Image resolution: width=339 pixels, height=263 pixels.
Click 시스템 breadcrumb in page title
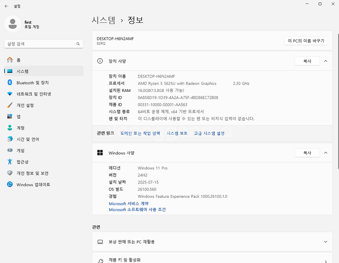[103, 20]
